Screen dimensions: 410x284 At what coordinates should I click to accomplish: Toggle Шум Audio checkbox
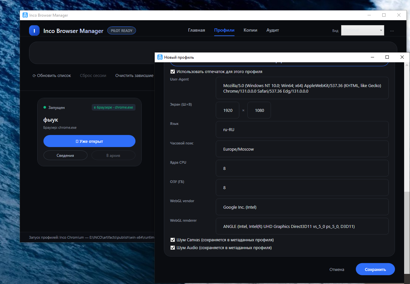pyautogui.click(x=173, y=247)
